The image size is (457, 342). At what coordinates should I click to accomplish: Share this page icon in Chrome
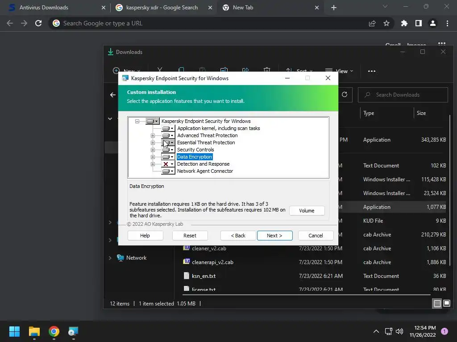(372, 23)
